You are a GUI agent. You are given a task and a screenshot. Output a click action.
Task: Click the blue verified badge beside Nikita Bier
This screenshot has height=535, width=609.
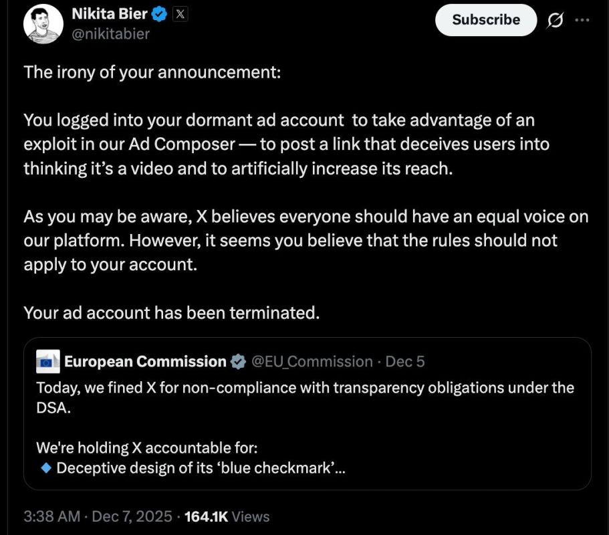tap(159, 13)
